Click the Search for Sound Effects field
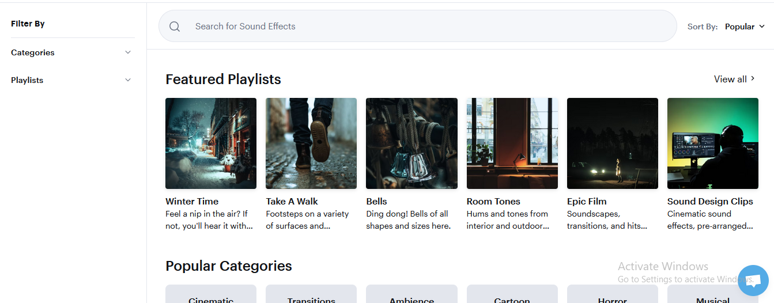 pyautogui.click(x=417, y=26)
